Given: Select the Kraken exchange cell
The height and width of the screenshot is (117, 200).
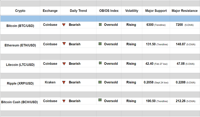Looking at the screenshot, I should 50,82.
